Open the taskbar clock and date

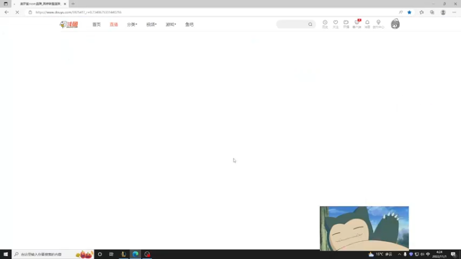(x=439, y=254)
